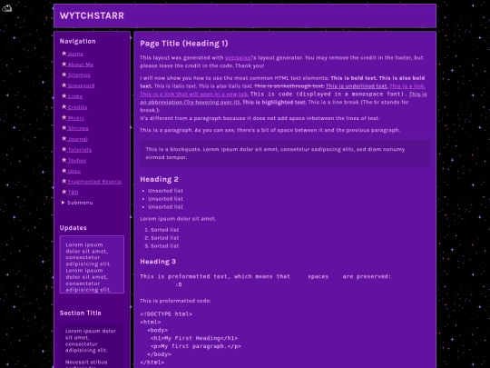Go to the Utau link
Screen dimensions: 490x368
coord(74,171)
